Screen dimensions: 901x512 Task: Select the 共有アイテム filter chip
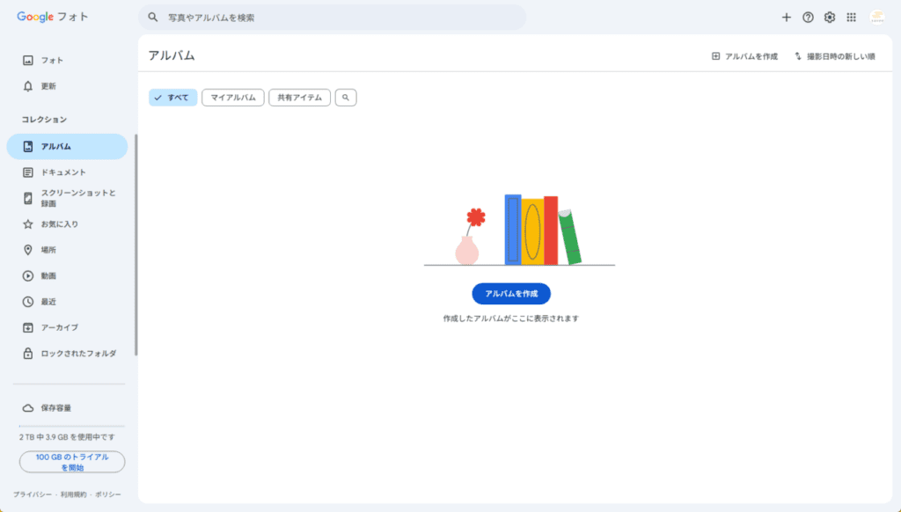[299, 98]
